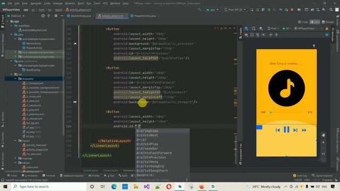The height and width of the screenshot is (191, 340).
Task: Switch to Code view mode
Action: (x=303, y=22)
